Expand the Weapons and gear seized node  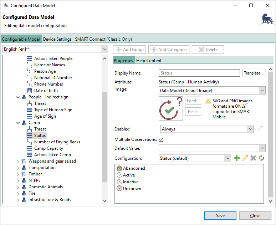(x=18, y=161)
